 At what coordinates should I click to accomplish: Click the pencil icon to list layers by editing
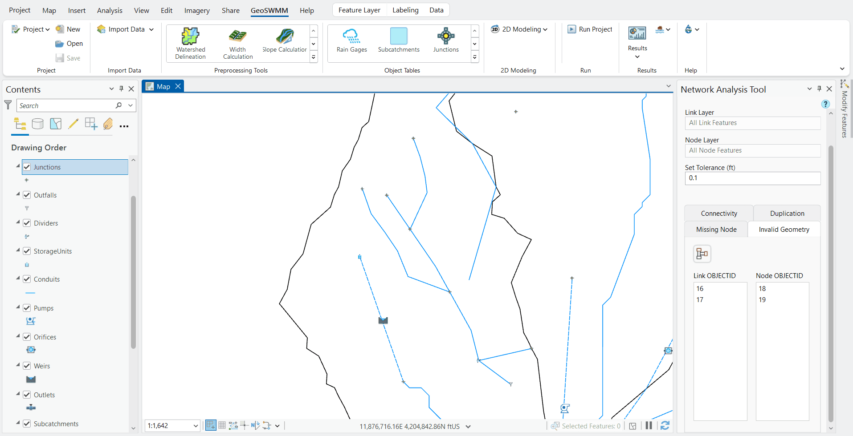pos(73,124)
